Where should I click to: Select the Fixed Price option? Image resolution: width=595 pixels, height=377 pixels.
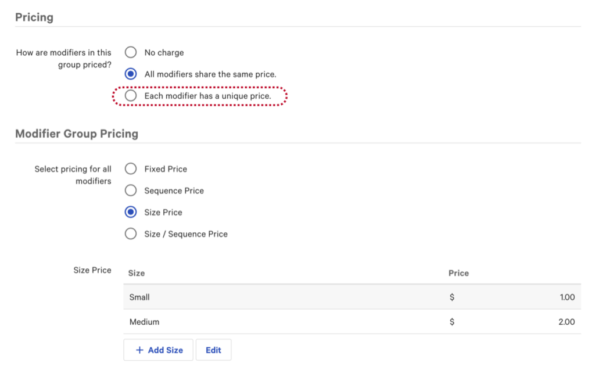(130, 168)
